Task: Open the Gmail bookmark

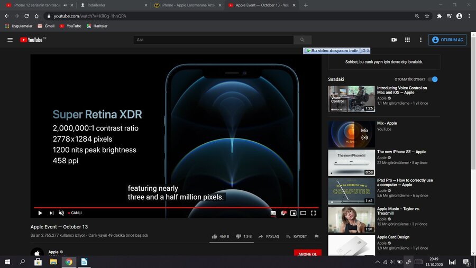Action: (46, 26)
